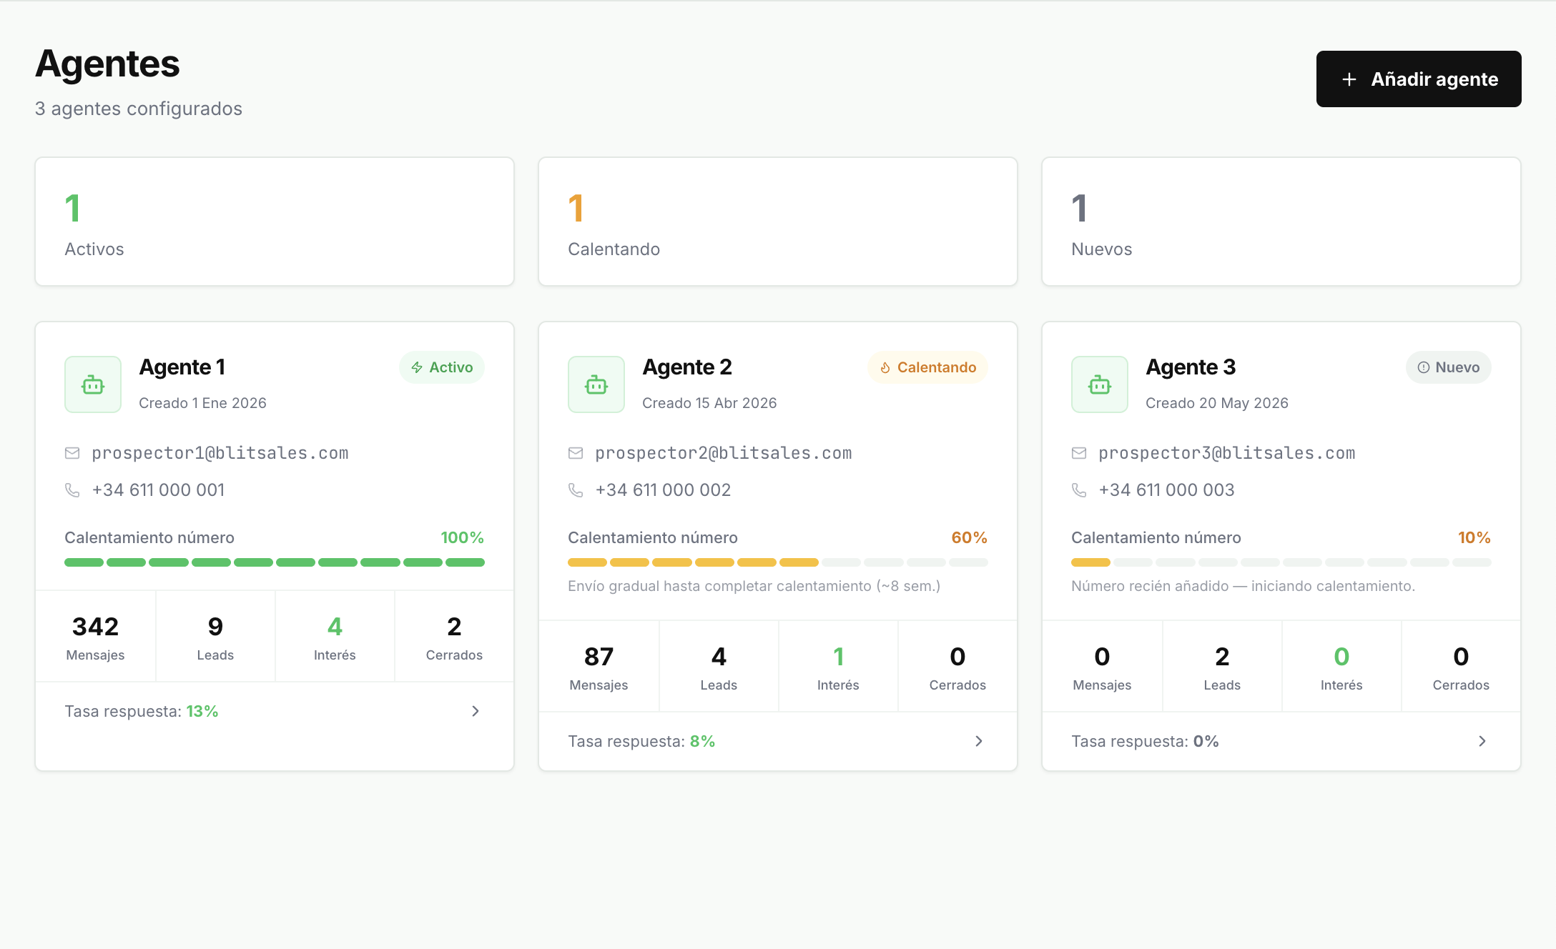Click Creado 15 Abr 2026 text
This screenshot has height=949, width=1556.
pos(709,403)
